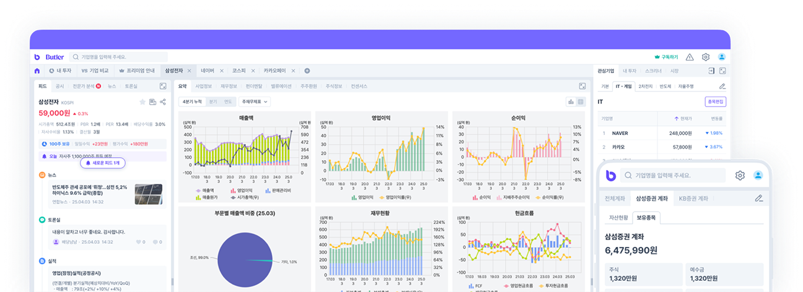Viewport: 803px width, 292px height.
Task: Select the 분기 period option
Action: click(x=213, y=101)
